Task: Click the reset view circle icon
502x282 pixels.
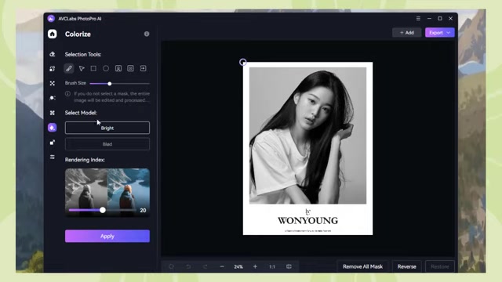Action: (x=171, y=266)
